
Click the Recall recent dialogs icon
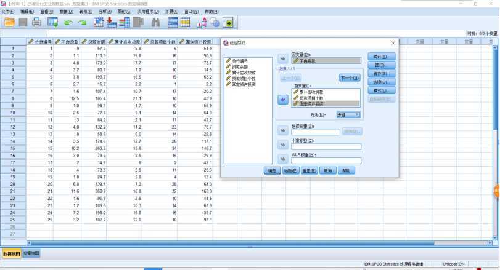point(52,22)
